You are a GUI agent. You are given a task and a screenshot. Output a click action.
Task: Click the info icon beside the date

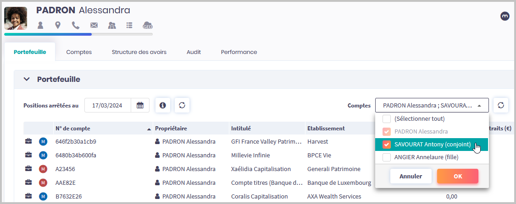(x=162, y=105)
